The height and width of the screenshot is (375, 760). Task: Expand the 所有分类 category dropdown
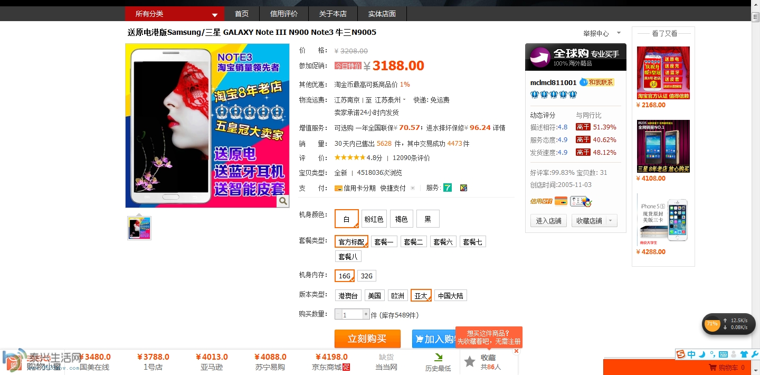[x=215, y=15]
